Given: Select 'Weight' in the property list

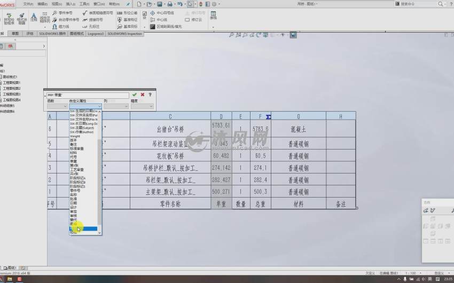Looking at the screenshot, I should pos(75,136).
